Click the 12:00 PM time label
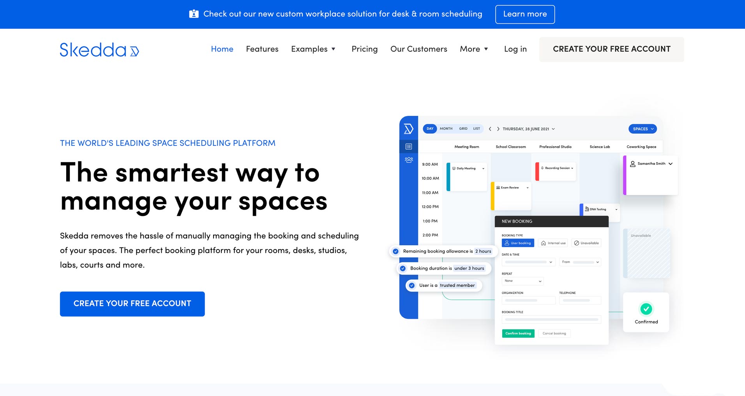 pos(430,207)
